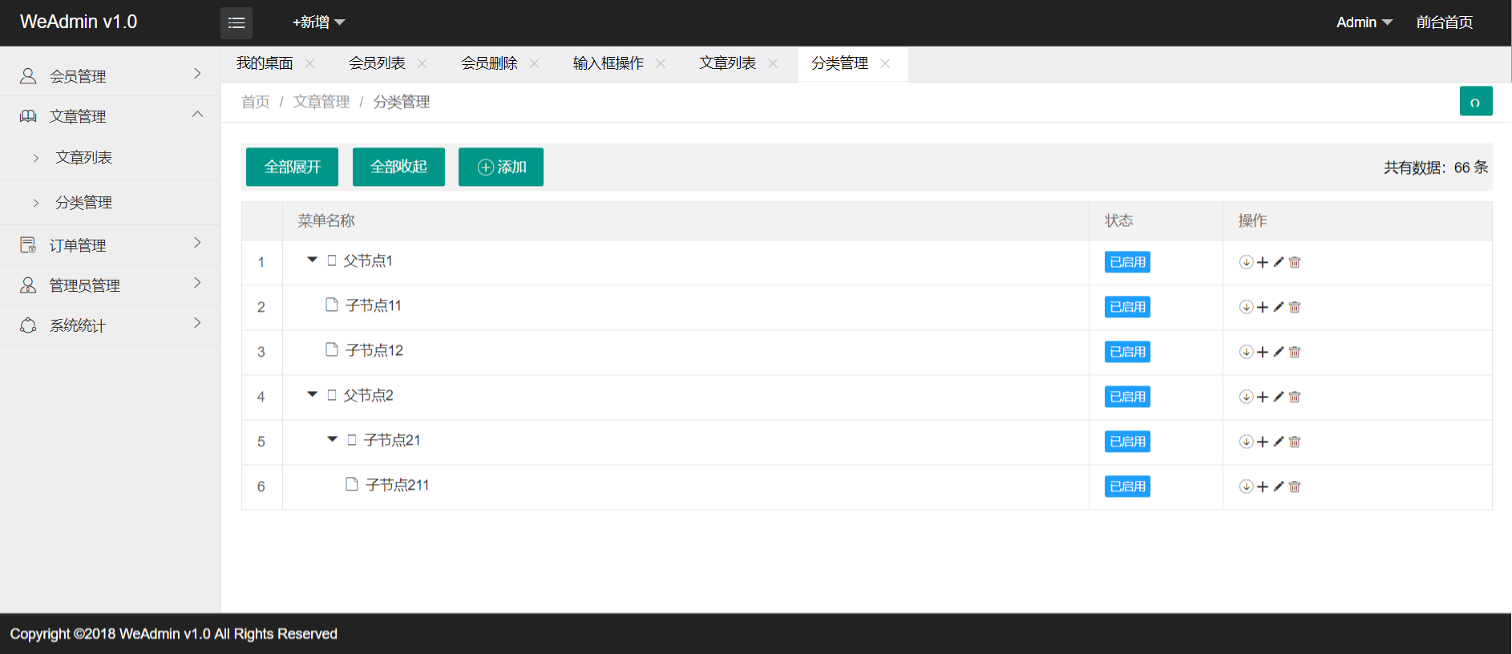
Task: Collapse the 父节点1 tree node arrow
Action: (x=313, y=260)
